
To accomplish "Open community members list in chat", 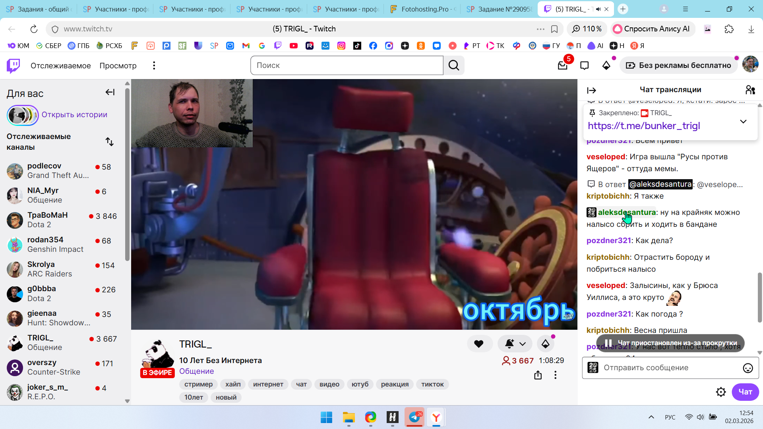I will [750, 90].
